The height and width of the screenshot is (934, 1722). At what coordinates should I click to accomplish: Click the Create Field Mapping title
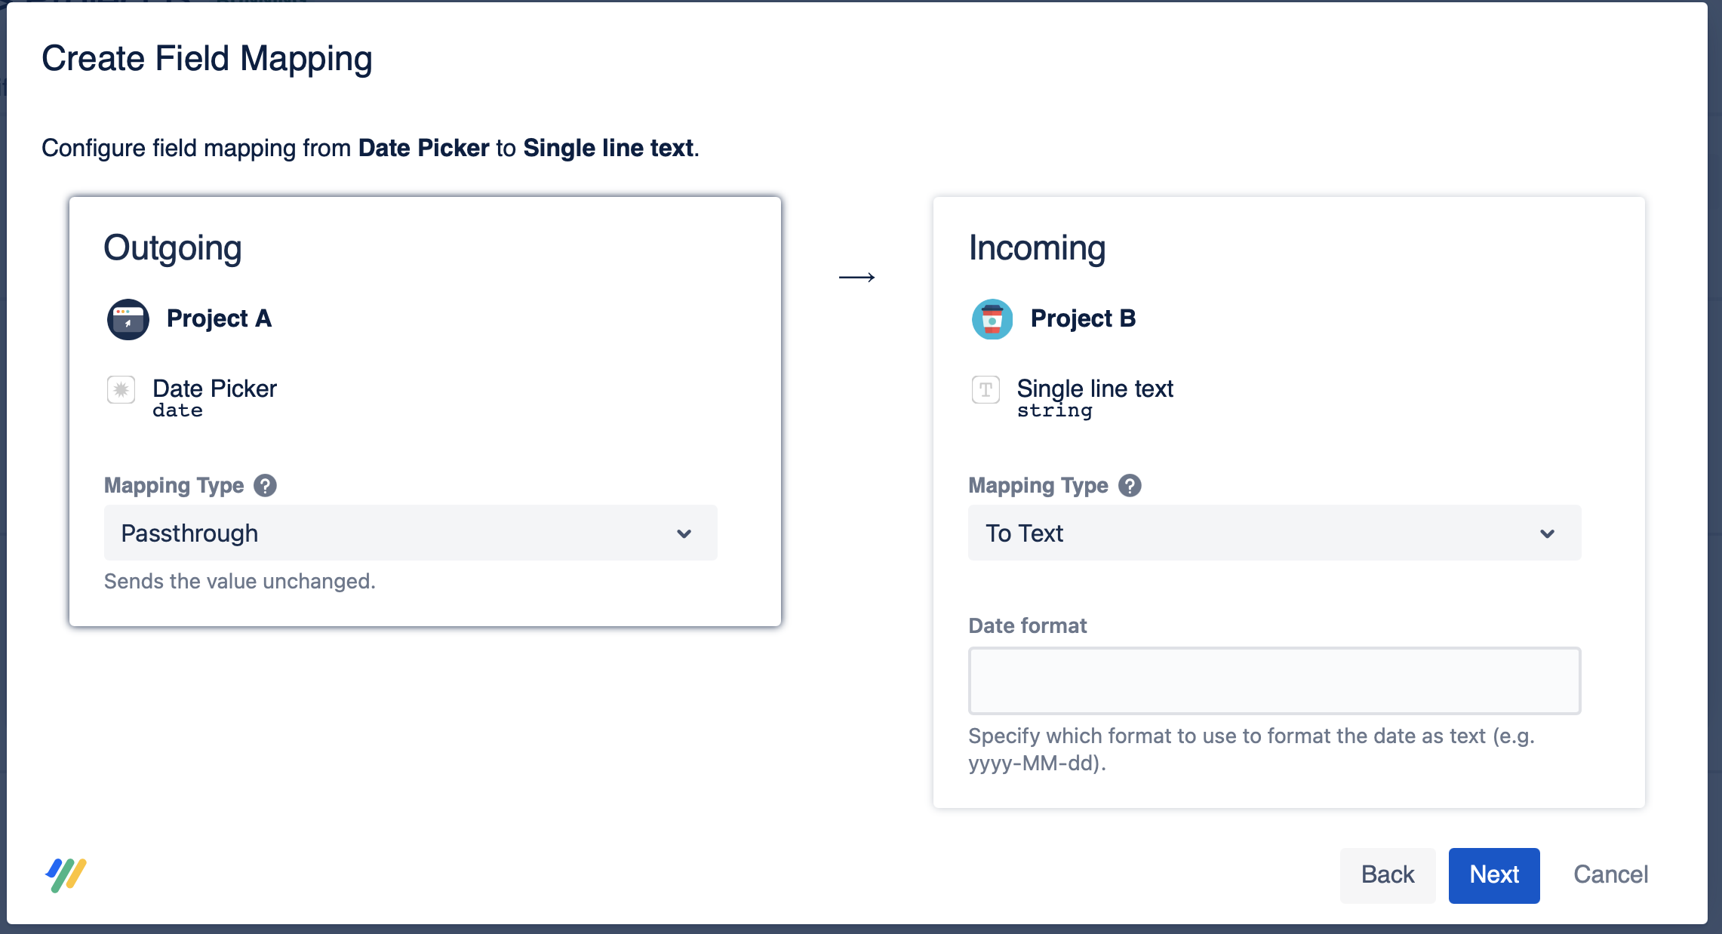coord(208,58)
